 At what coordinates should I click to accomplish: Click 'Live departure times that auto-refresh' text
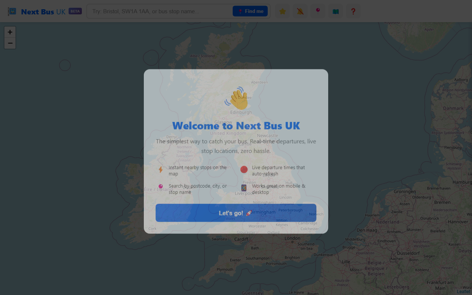click(278, 170)
